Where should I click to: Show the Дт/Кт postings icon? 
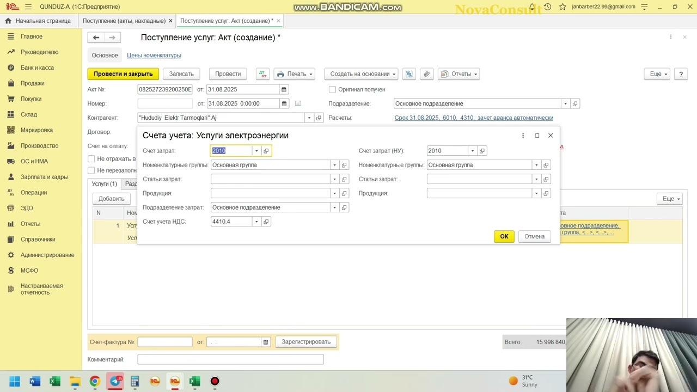[x=262, y=74]
